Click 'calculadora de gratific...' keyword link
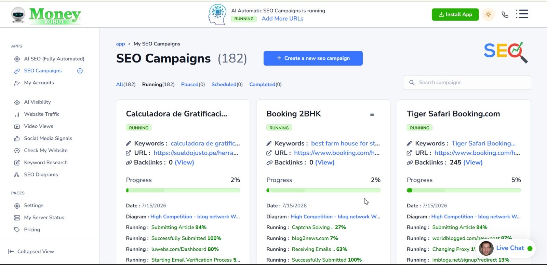Viewport: 547px width, 265px height. coord(205,143)
